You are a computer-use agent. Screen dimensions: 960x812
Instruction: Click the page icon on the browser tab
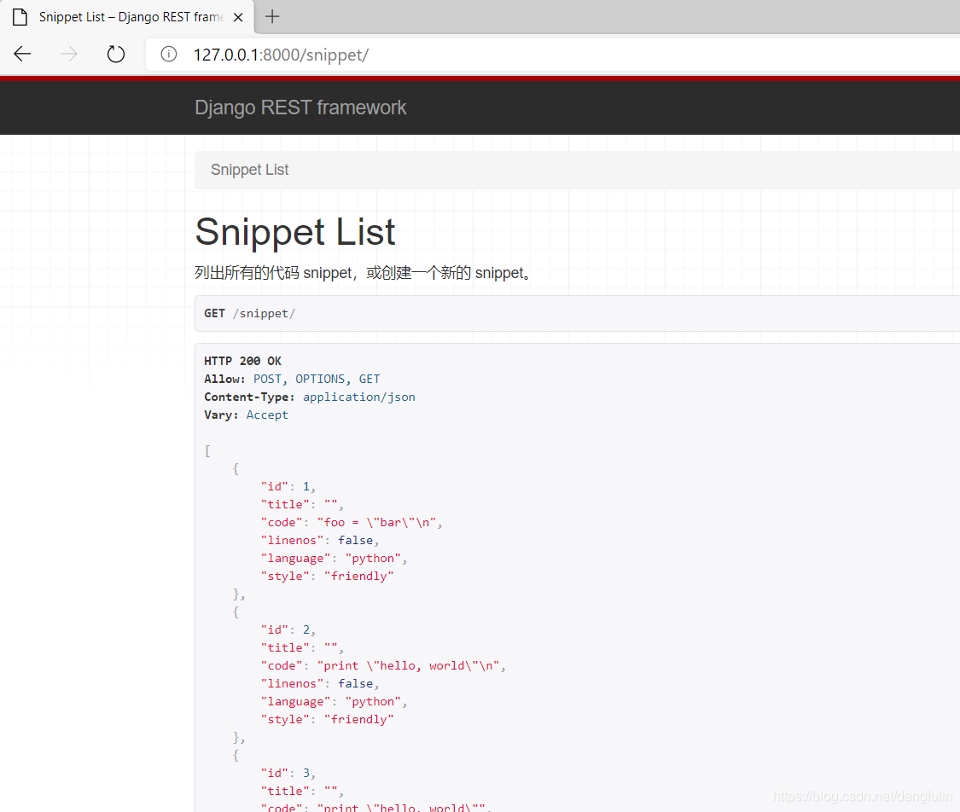coord(20,17)
